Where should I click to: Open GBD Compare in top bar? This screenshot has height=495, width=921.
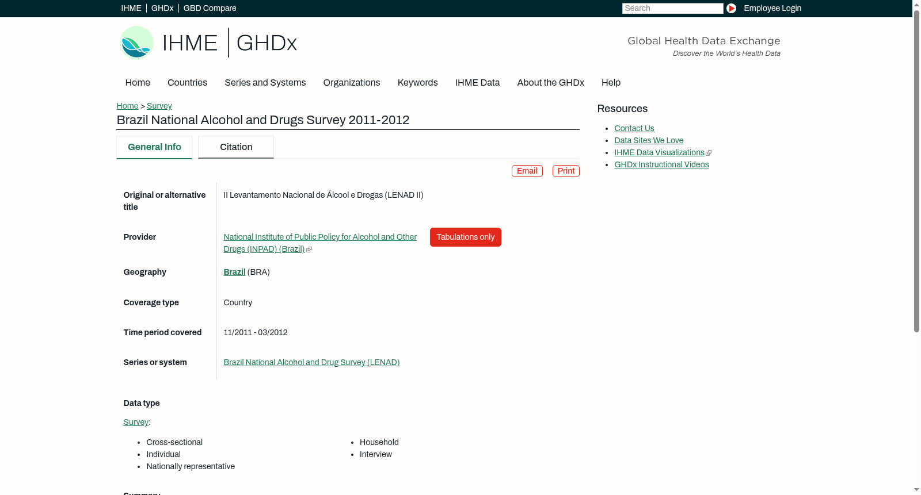[x=210, y=8]
